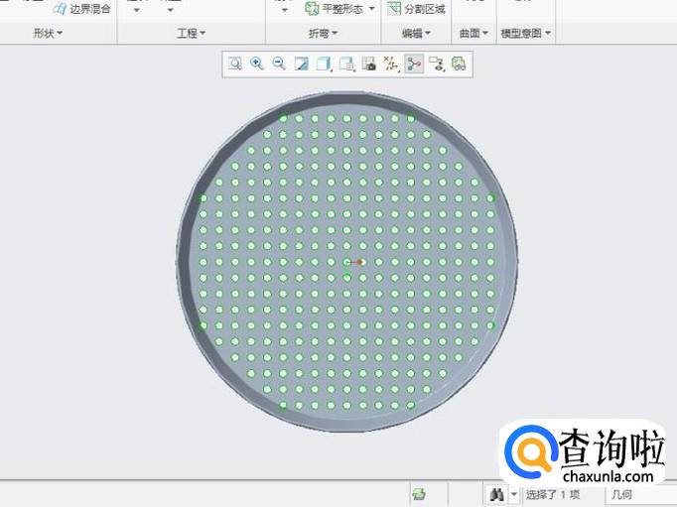The image size is (677, 507).
Task: Open the 几何 selection filter box
Action: [641, 494]
